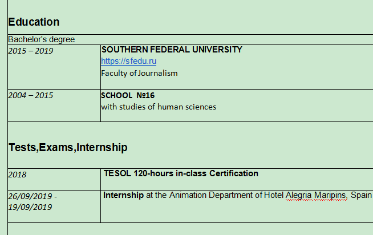Click the Tests,Exams,Internship heading
This screenshot has height=235, width=373.
click(68, 147)
